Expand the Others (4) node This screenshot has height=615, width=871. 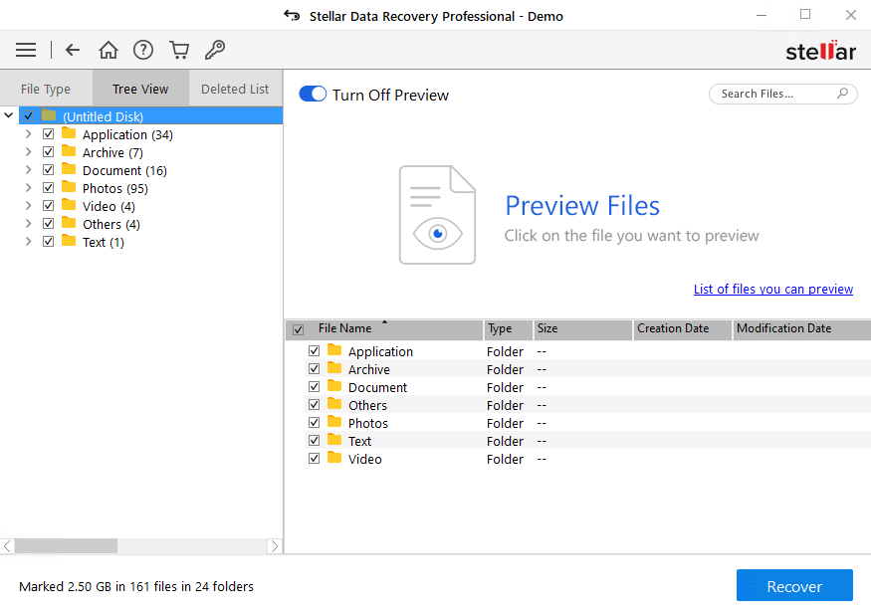click(x=28, y=223)
